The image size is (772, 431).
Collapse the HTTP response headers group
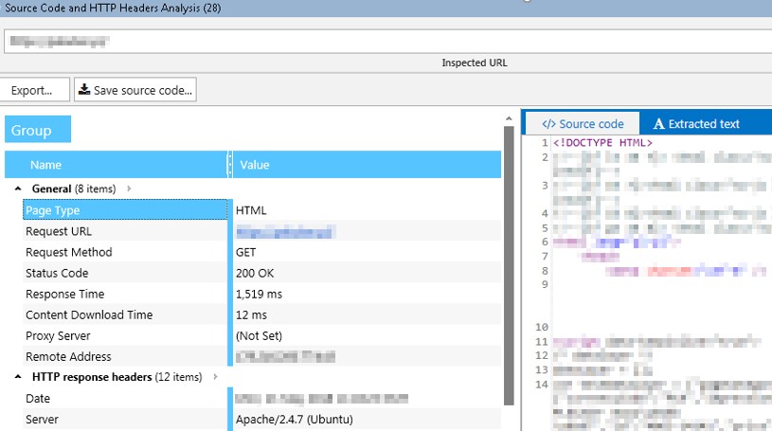(20, 377)
